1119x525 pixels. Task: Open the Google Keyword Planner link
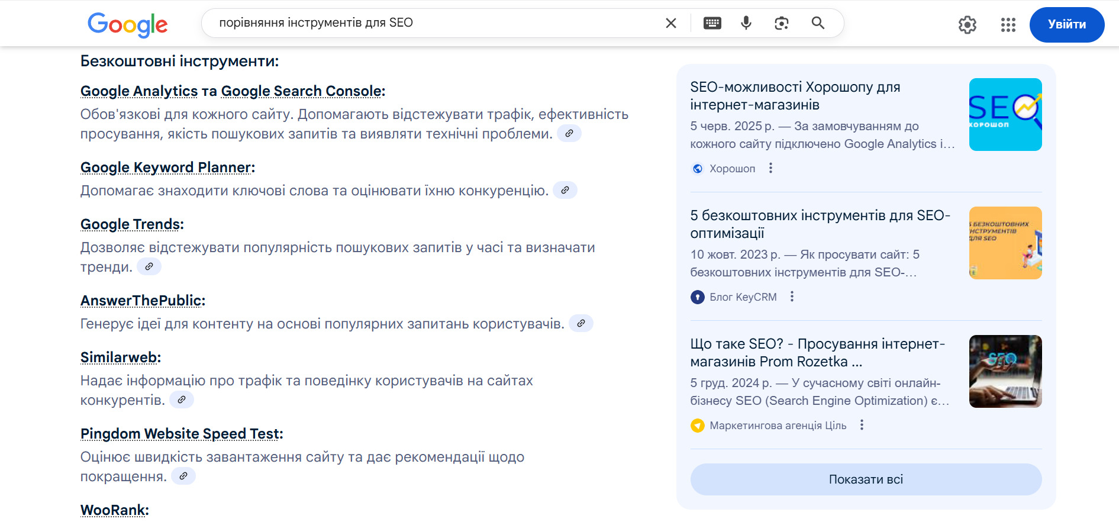tap(166, 168)
